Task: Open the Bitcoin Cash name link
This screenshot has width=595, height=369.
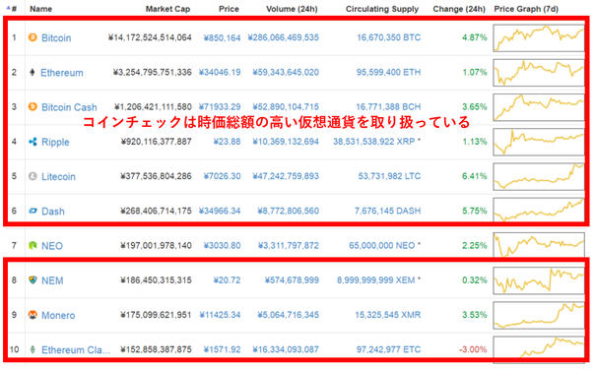Action: [69, 107]
